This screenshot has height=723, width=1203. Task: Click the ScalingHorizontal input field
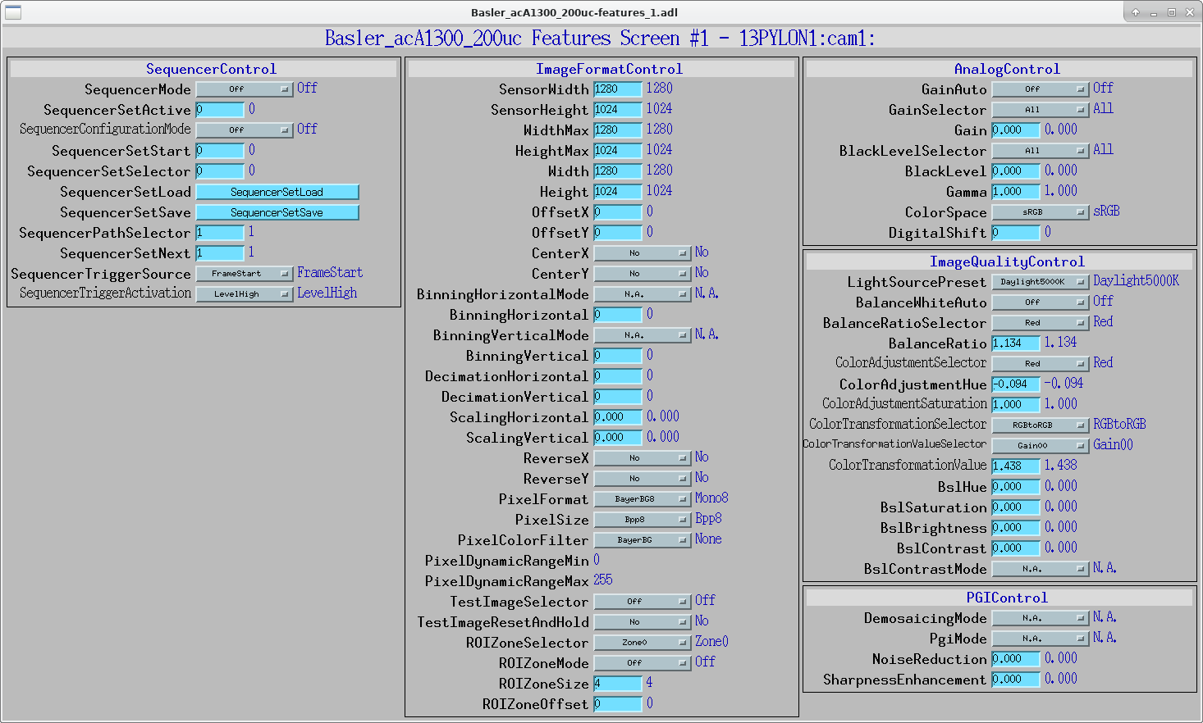(618, 416)
